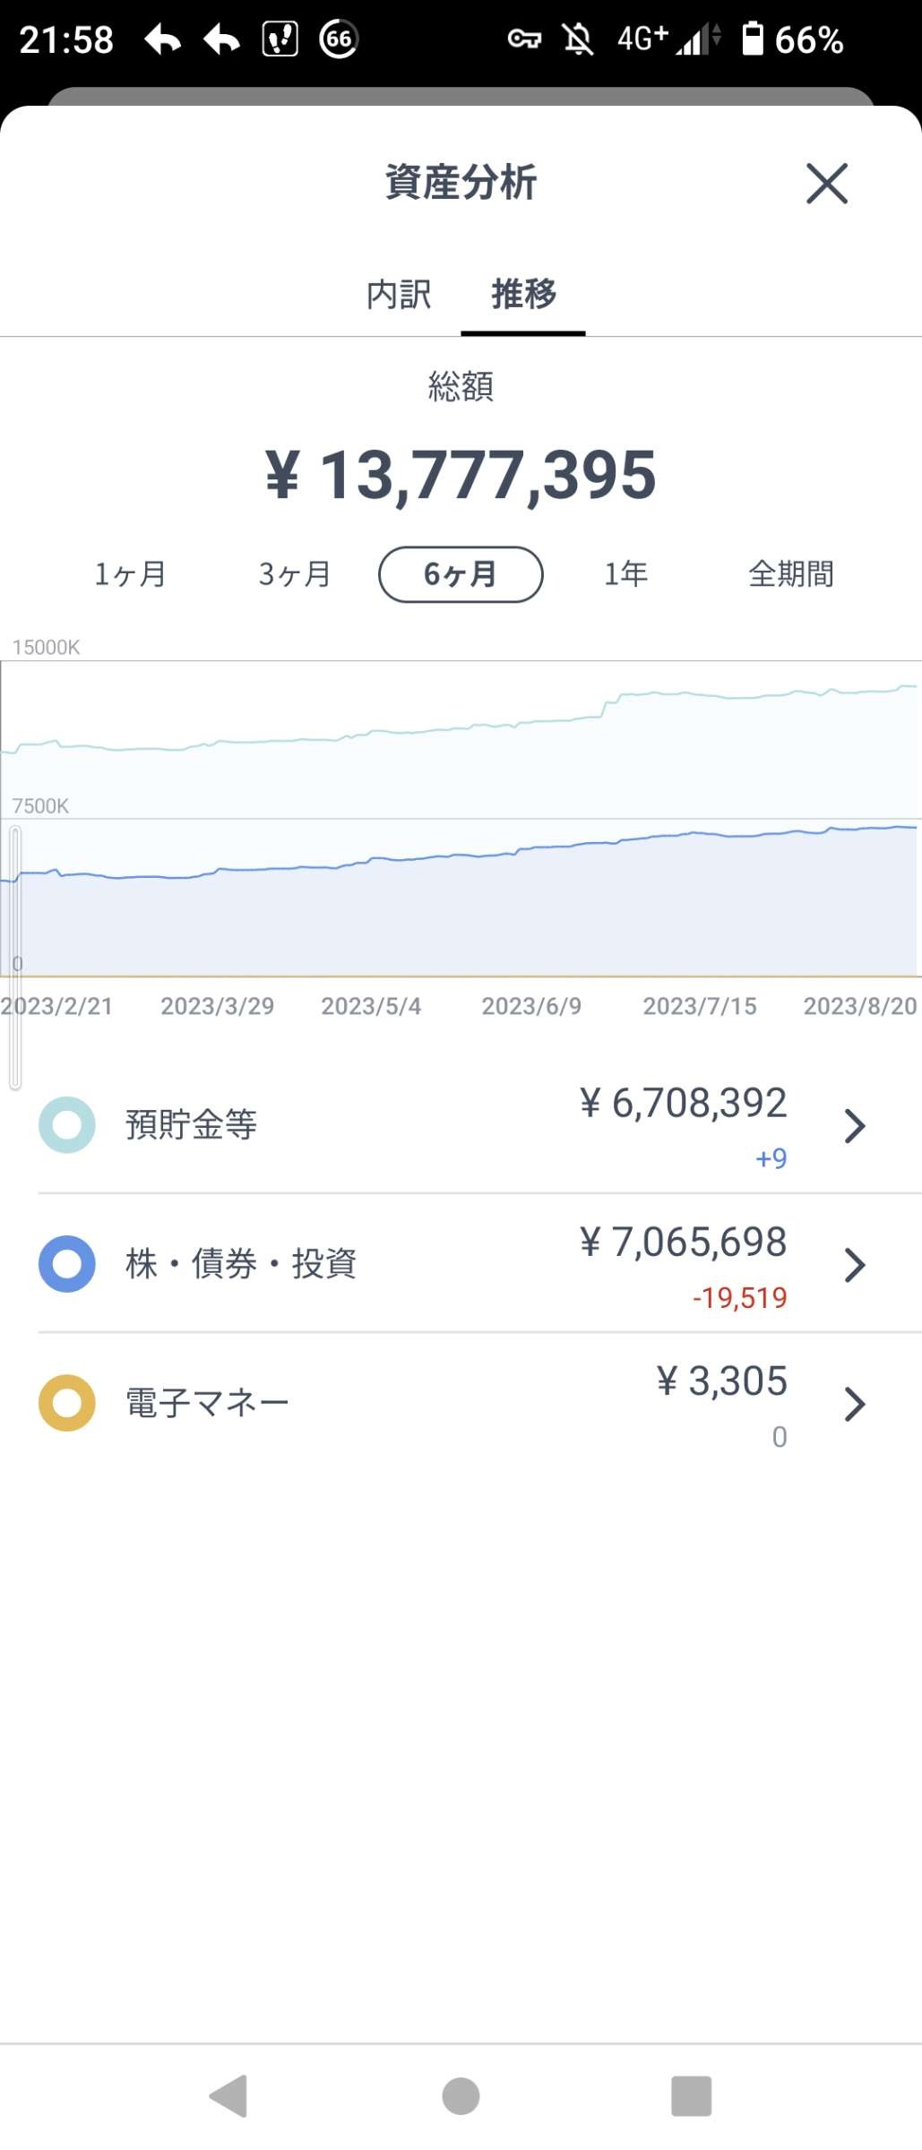Tap the blue 株・債券・投資 circle icon

67,1264
